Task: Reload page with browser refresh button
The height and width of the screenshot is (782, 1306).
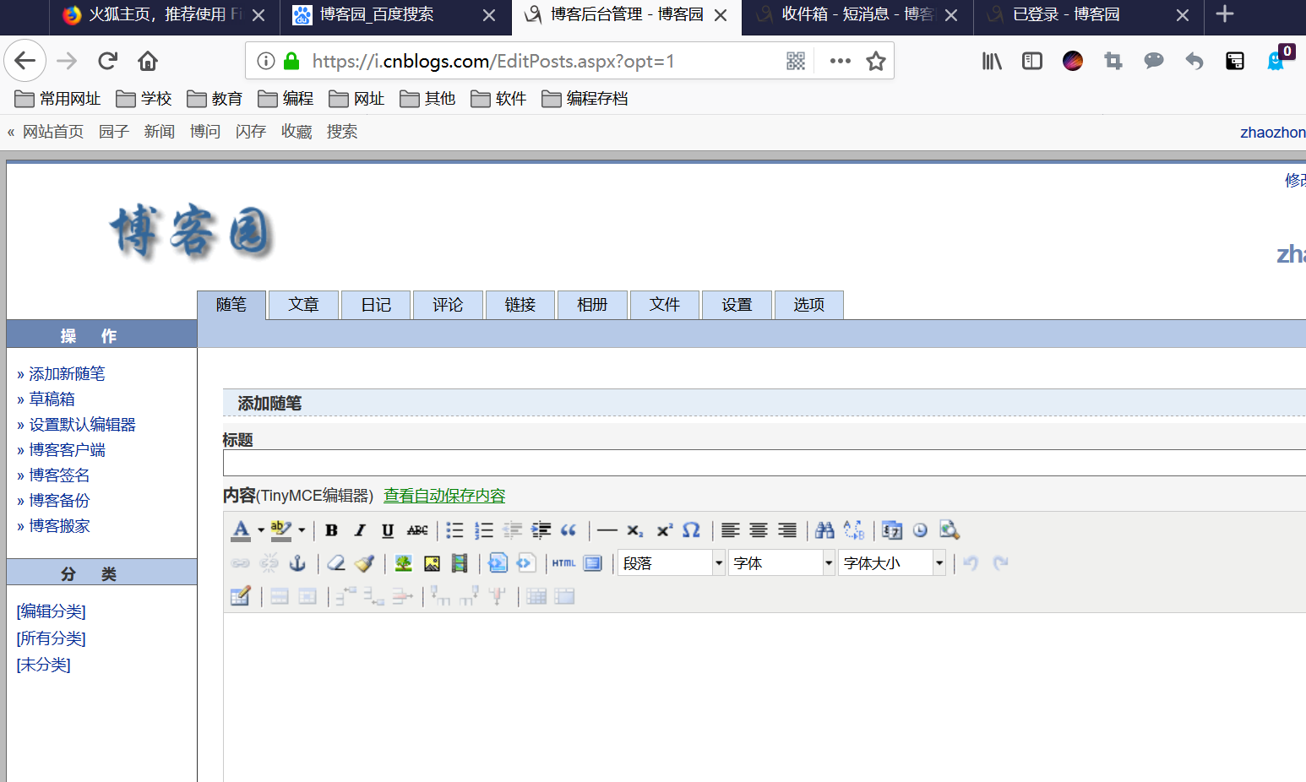Action: (x=107, y=61)
